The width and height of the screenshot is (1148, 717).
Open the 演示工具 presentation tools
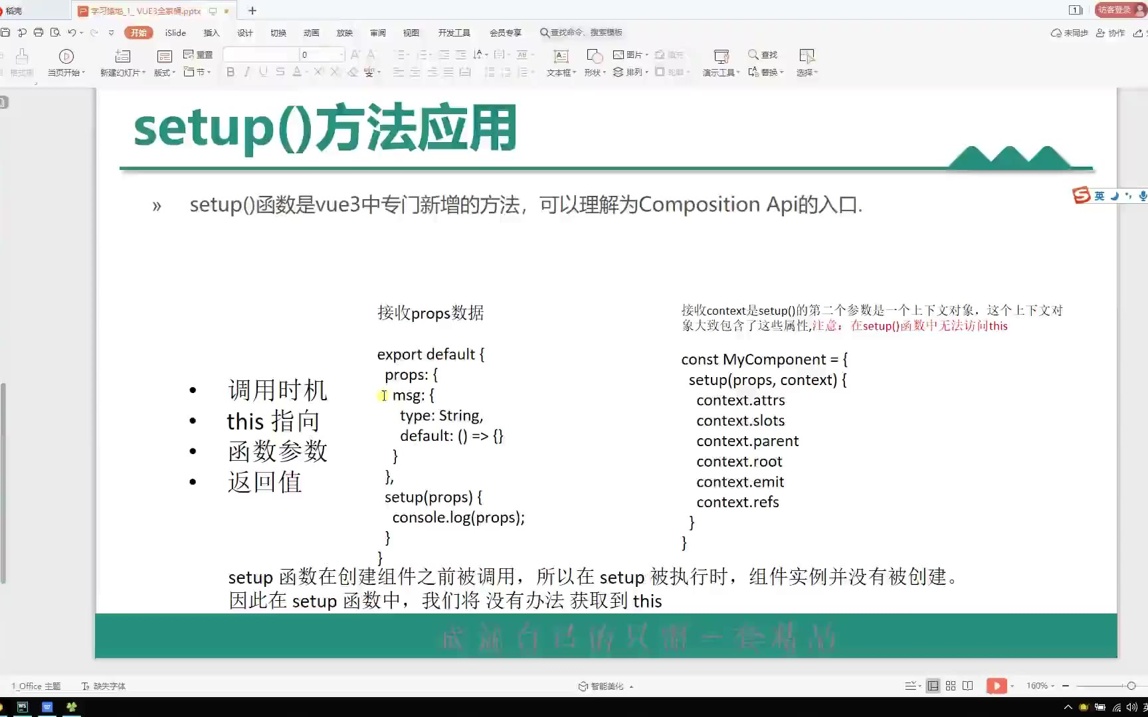(x=721, y=63)
